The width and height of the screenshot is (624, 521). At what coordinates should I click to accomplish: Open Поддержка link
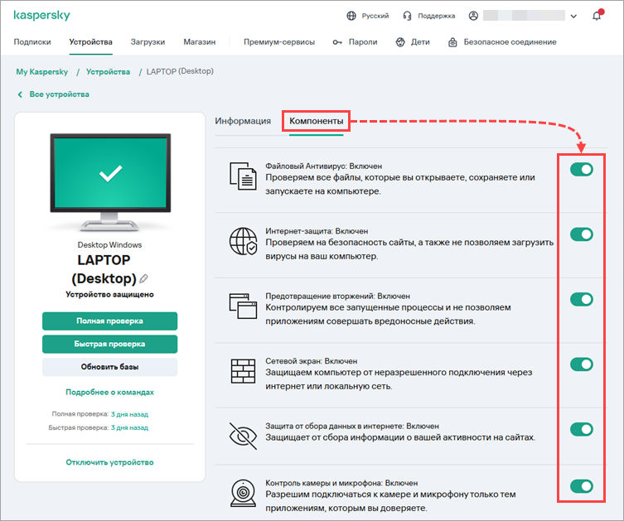[436, 16]
